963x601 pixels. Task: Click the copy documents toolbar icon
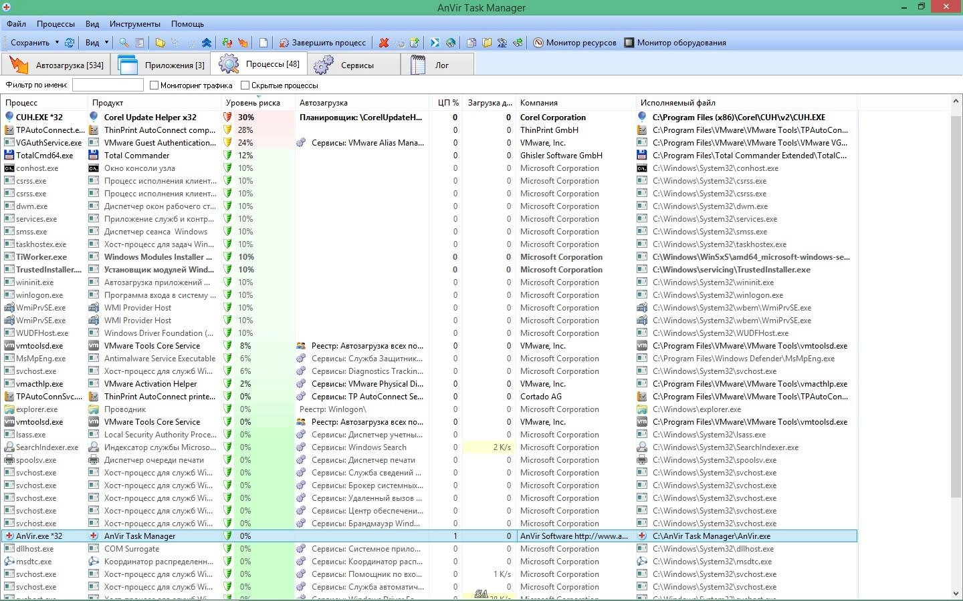(x=471, y=42)
